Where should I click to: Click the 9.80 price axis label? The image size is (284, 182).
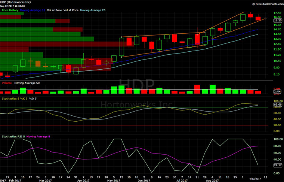(278, 67)
